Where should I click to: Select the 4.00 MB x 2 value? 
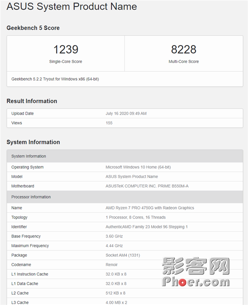[116, 303]
